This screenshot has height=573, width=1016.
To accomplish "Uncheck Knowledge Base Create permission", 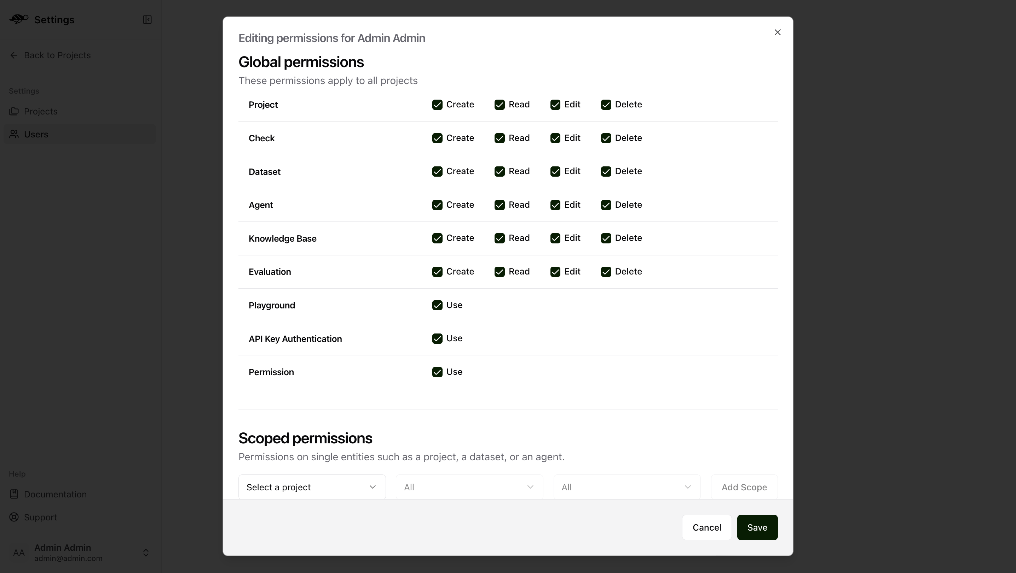I will tap(437, 238).
